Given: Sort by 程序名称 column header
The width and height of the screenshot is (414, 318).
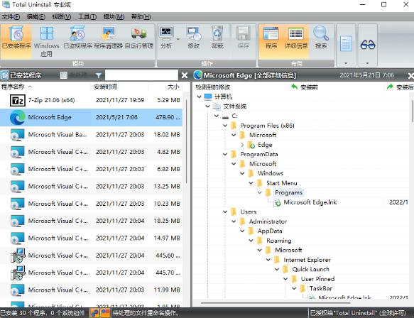Looking at the screenshot, I should [45, 87].
